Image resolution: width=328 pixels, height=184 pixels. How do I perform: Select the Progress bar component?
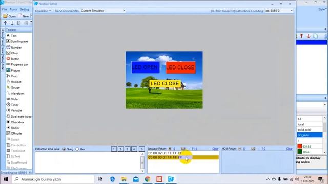(17, 65)
